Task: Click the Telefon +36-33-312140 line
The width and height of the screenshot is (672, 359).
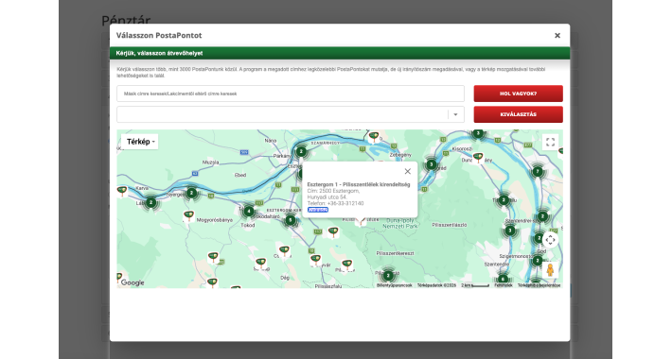Action: tap(335, 203)
